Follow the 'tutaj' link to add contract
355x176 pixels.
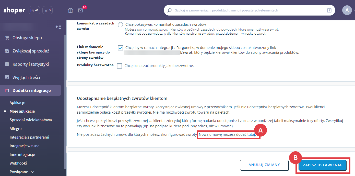(251, 134)
